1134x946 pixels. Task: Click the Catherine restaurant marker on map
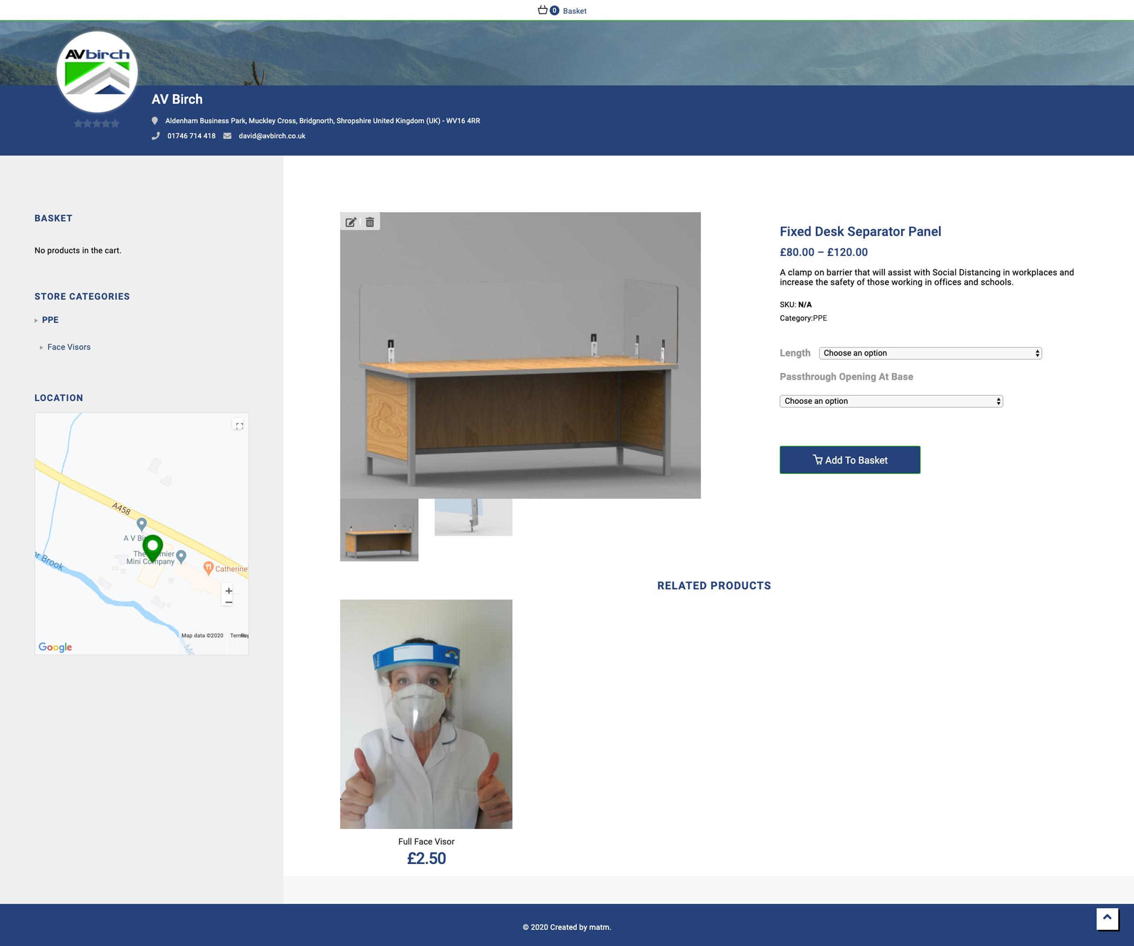[x=209, y=567]
